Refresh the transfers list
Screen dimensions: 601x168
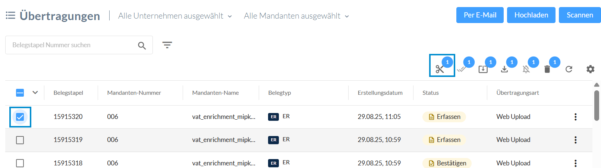[x=569, y=69]
